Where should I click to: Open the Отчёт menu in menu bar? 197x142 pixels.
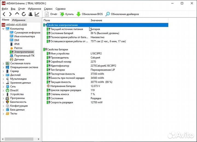22,9
